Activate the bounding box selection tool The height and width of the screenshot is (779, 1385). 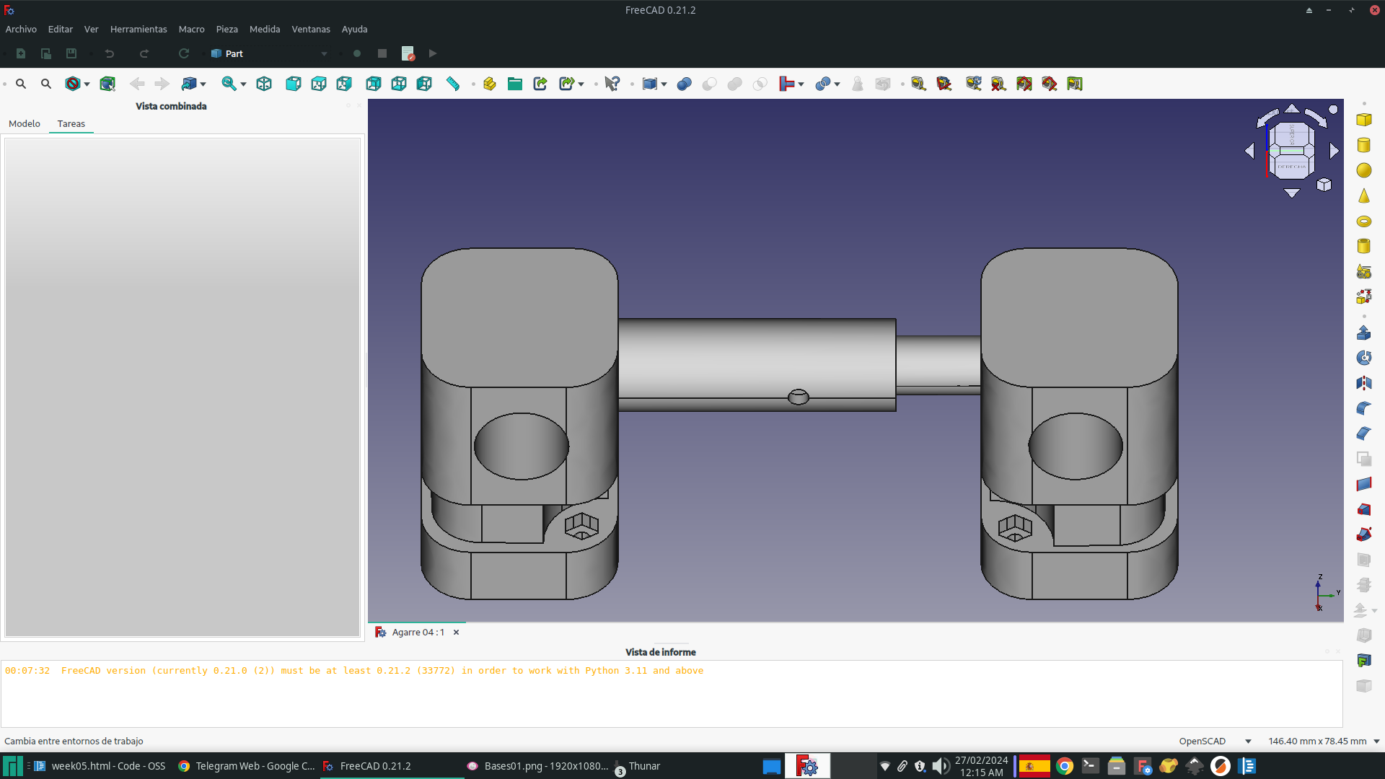point(107,84)
